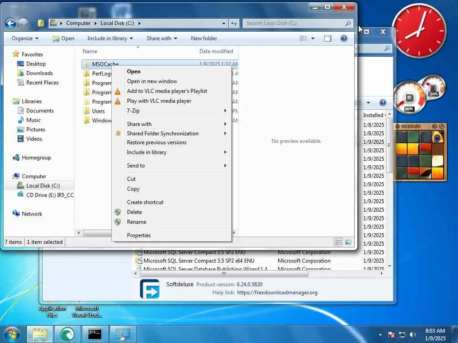
Task: Expand Include in library in context menu
Action: (x=172, y=152)
